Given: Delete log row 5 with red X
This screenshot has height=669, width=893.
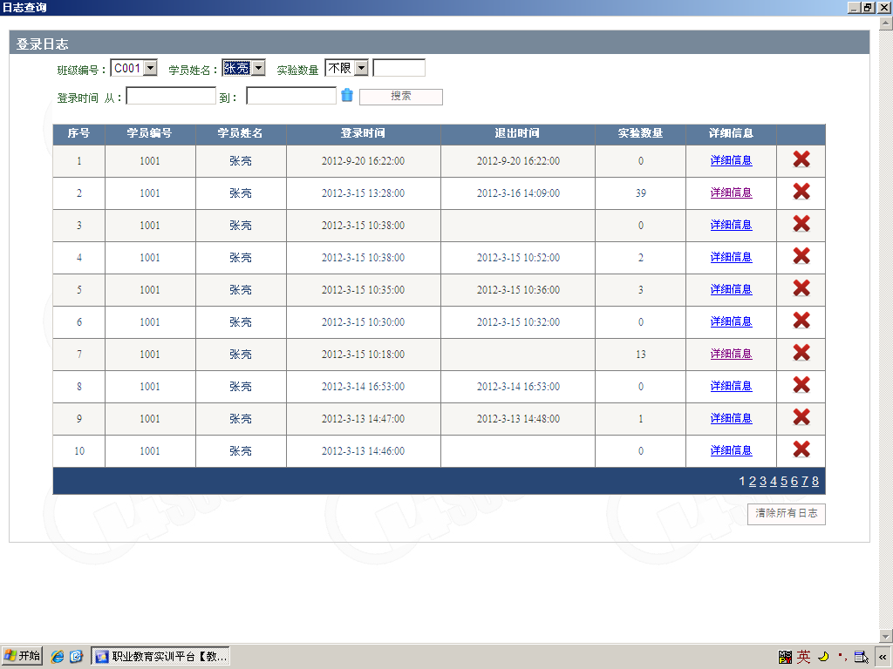Looking at the screenshot, I should click(801, 288).
